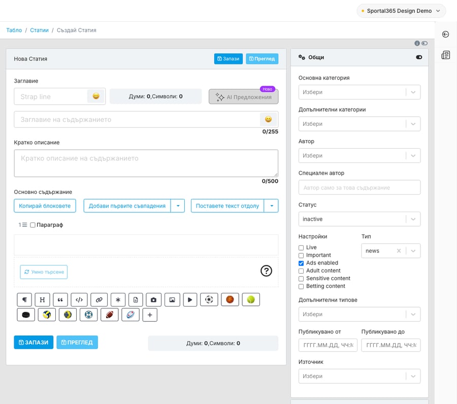Insert a quote block from the block toolbar
Viewport: 457px width, 404px height.
point(60,299)
